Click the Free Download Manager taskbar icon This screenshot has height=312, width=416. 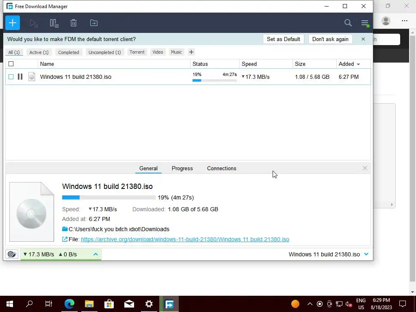[169, 304]
